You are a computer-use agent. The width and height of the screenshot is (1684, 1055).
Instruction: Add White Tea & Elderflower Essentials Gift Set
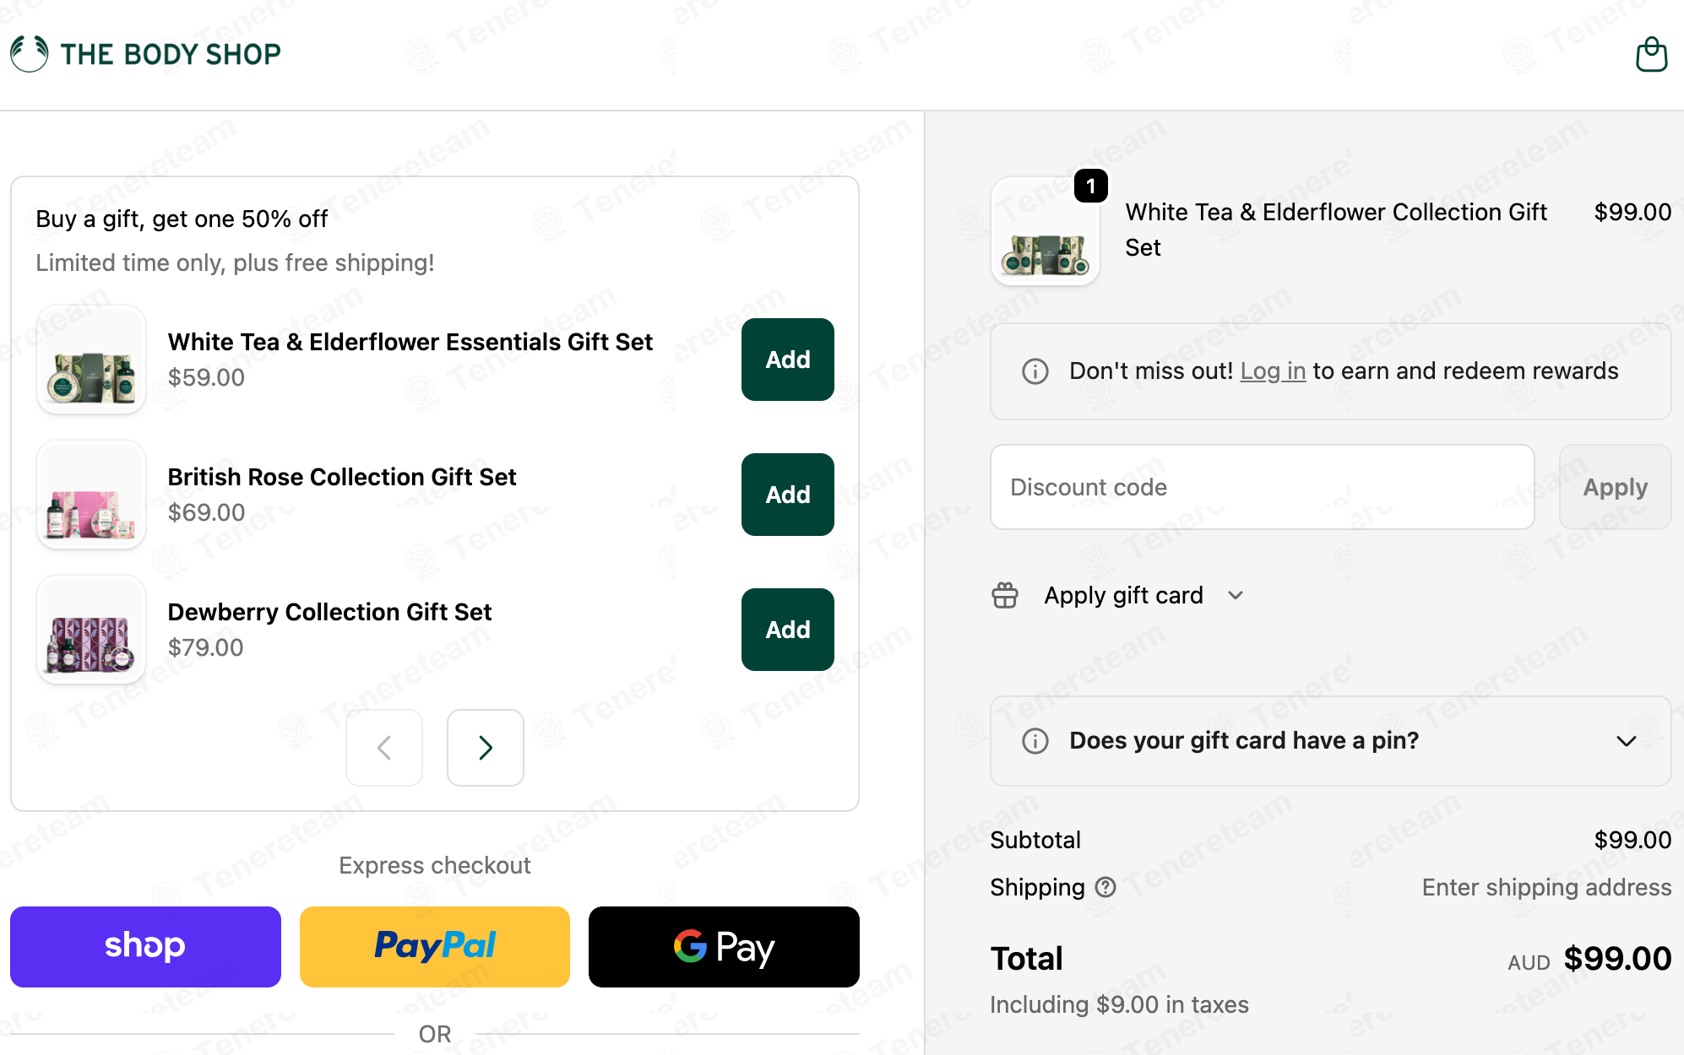tap(788, 360)
